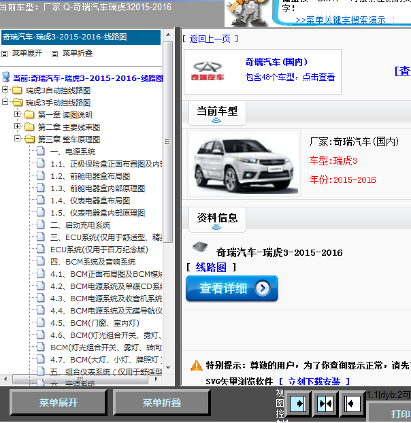
Task: Select 4.7、BCM(大灯、小灯、牌照灯 item
Action: 106,360
